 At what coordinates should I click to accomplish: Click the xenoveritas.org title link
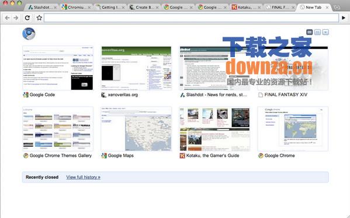click(123, 95)
